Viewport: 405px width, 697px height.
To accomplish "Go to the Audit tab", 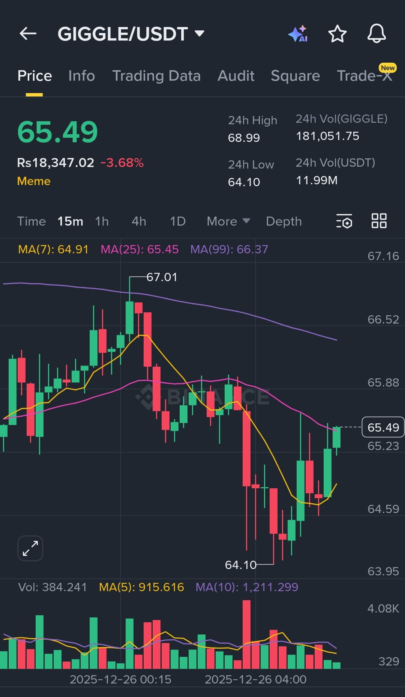I will (236, 76).
